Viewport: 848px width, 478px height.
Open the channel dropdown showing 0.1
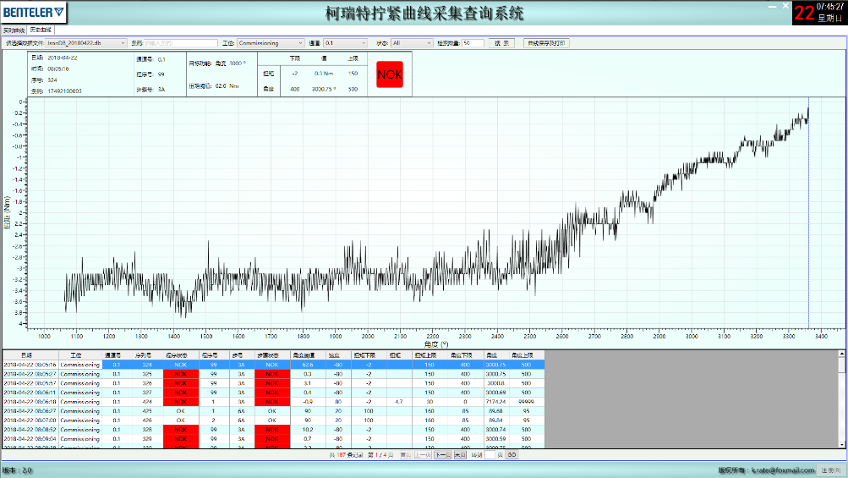coord(345,43)
